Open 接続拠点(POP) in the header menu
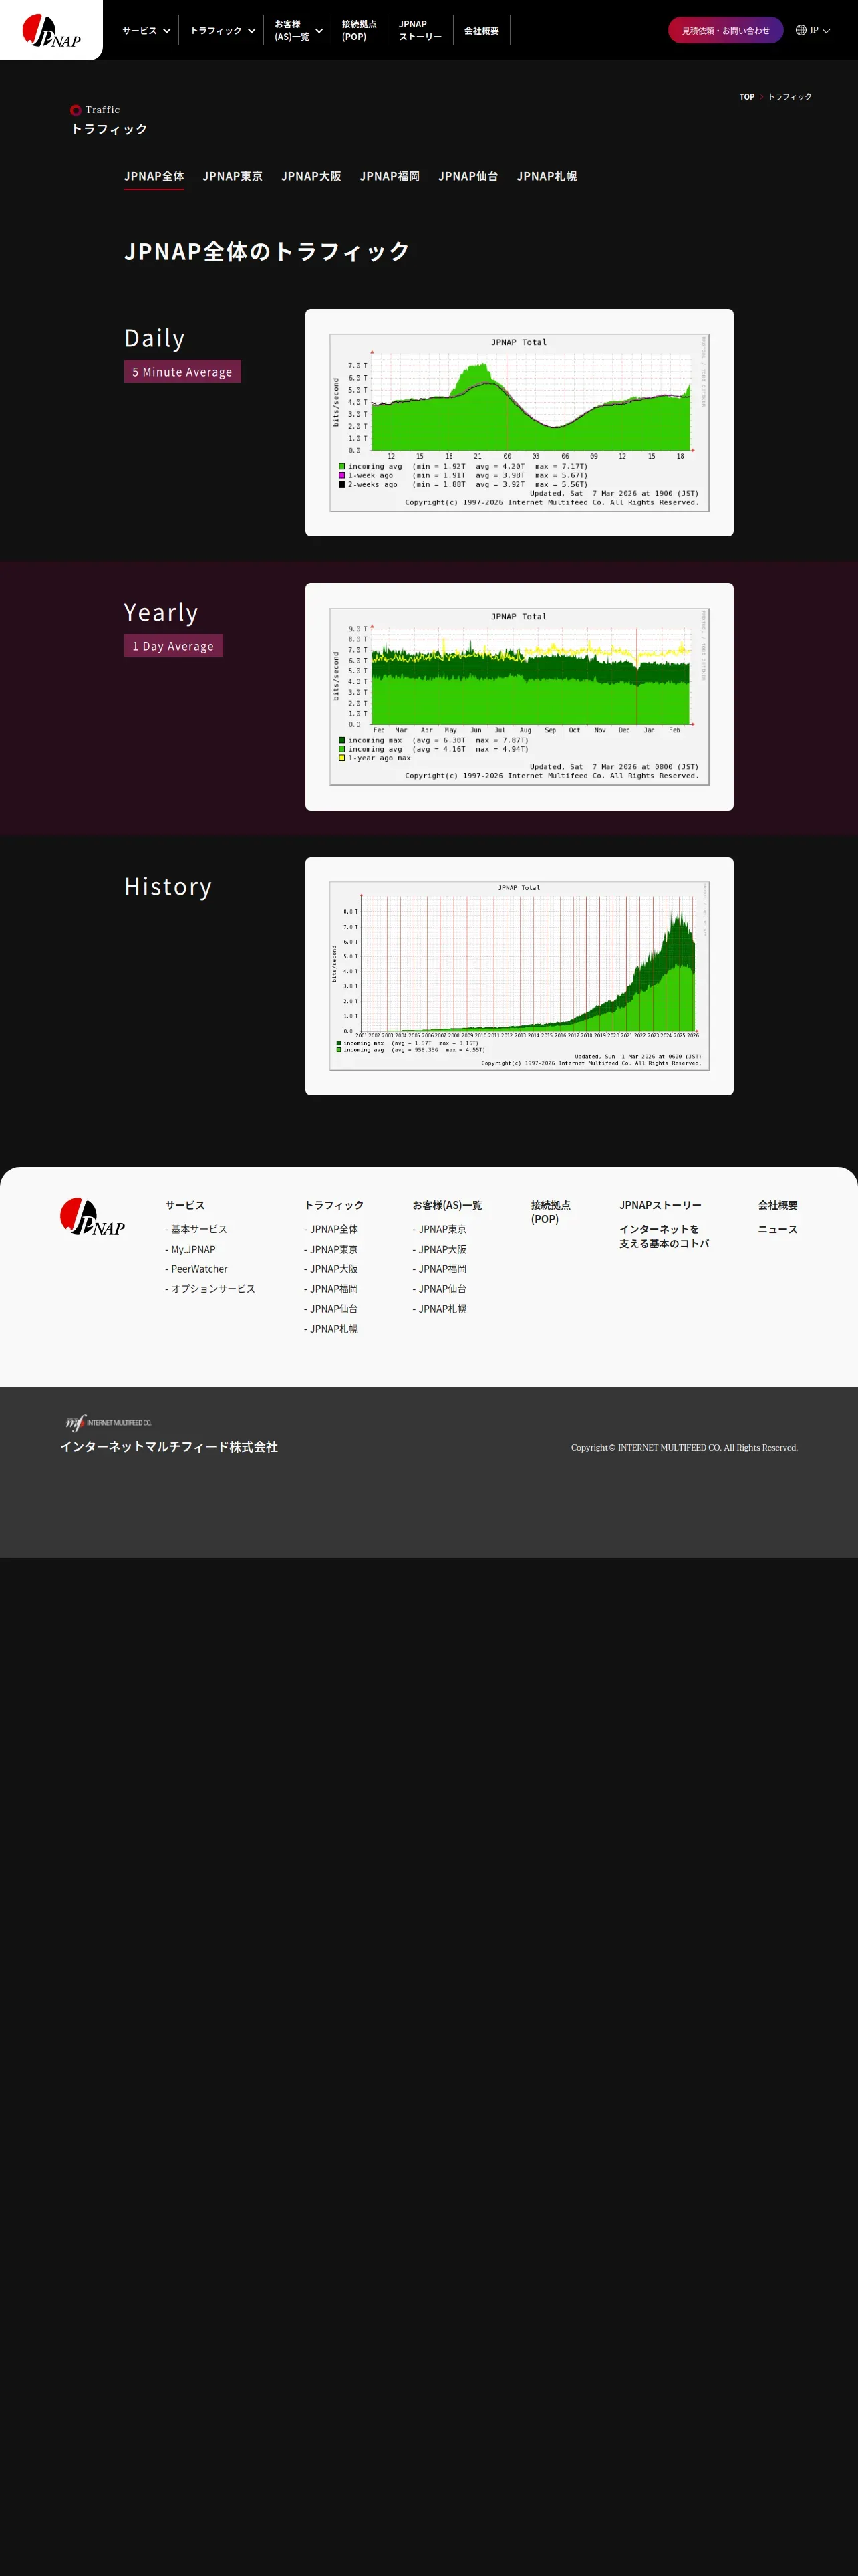The width and height of the screenshot is (858, 2576). coord(359,30)
